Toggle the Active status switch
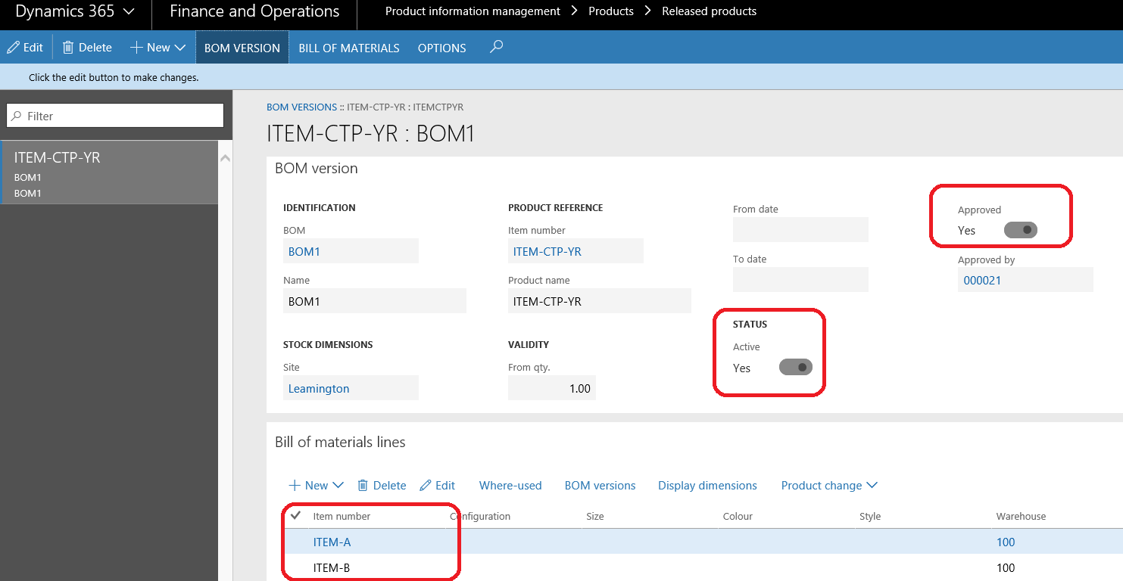 point(795,367)
